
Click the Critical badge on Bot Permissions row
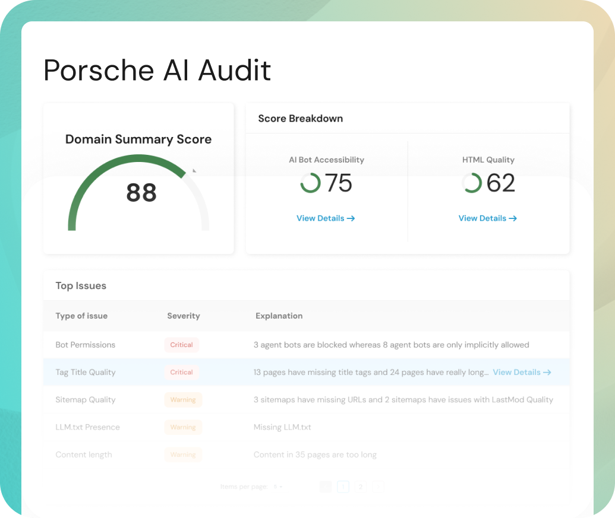183,345
